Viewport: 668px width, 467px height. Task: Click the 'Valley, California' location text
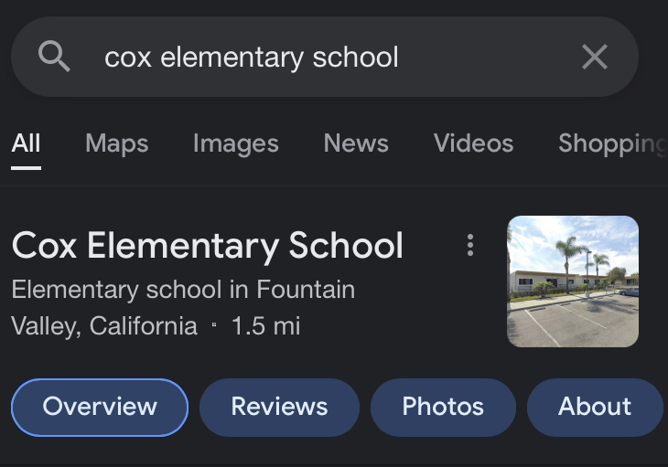[x=104, y=325]
